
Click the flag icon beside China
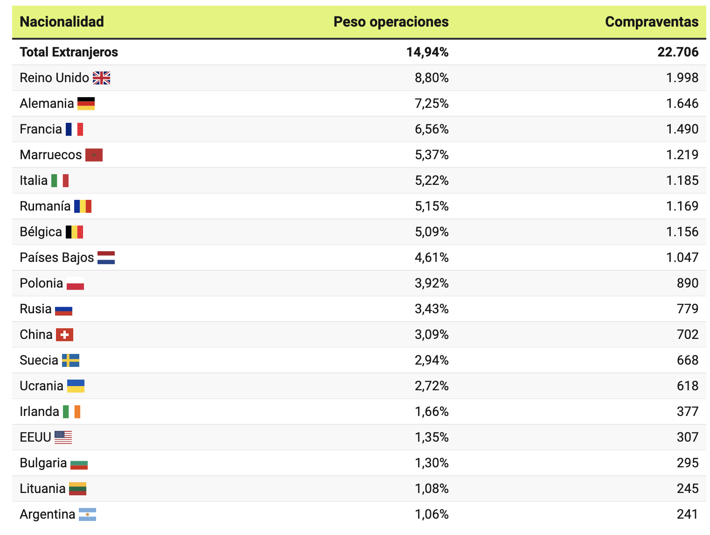tap(64, 335)
